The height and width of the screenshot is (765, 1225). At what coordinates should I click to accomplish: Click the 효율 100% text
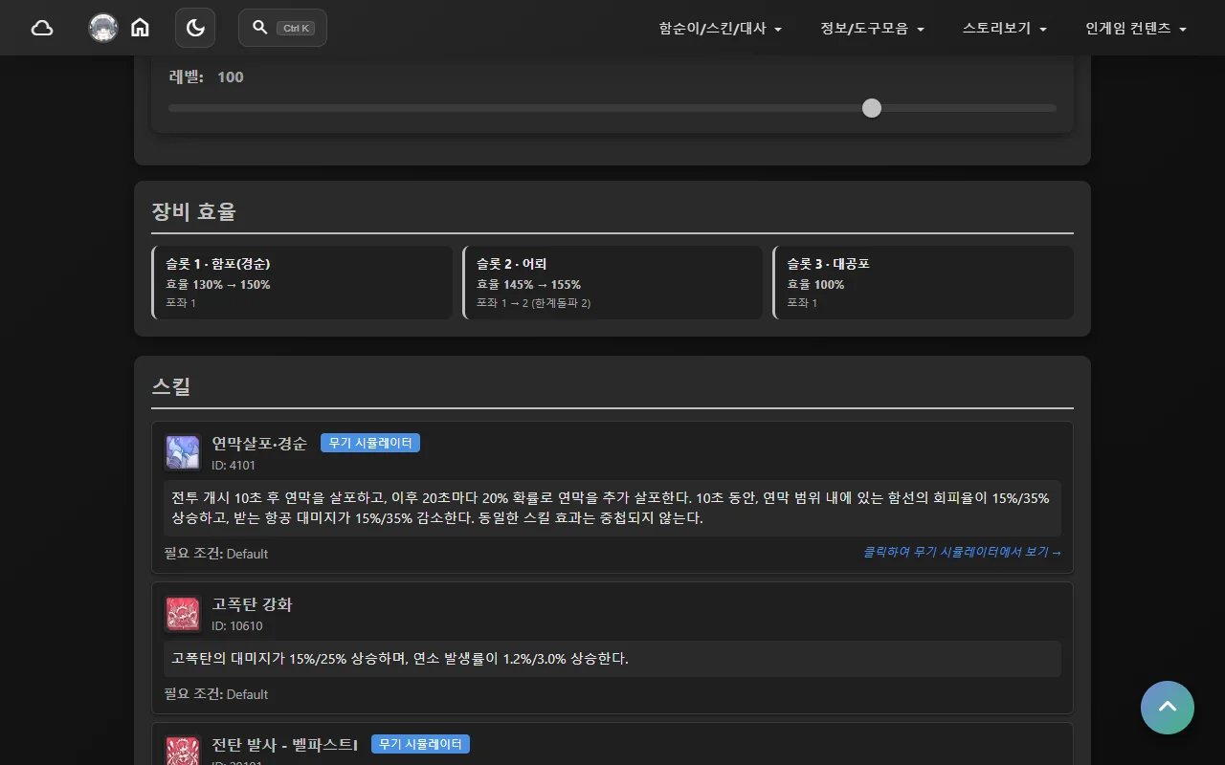tap(815, 285)
